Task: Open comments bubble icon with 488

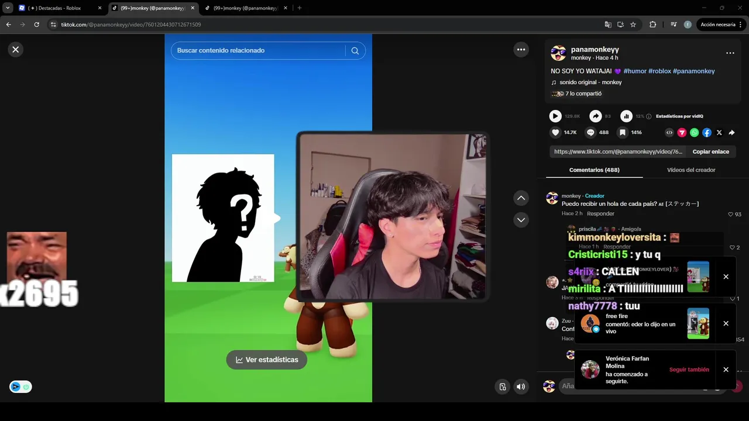Action: pyautogui.click(x=590, y=133)
